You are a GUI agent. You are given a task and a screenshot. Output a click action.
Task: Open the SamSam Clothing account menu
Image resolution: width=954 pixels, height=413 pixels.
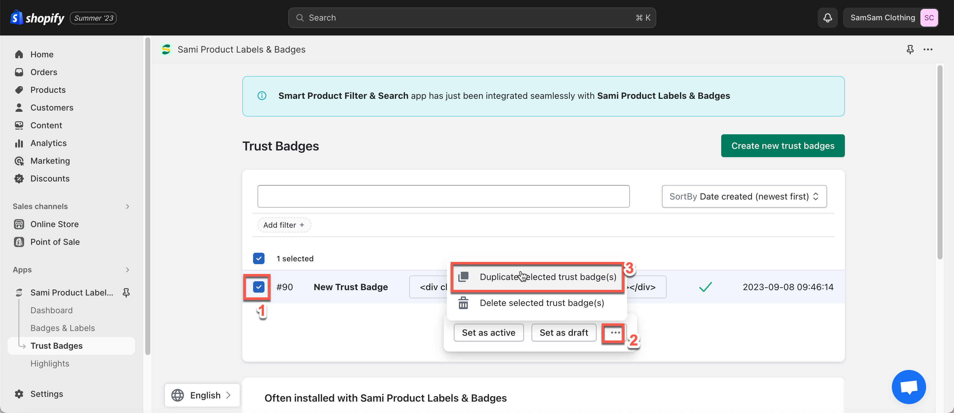tap(890, 18)
